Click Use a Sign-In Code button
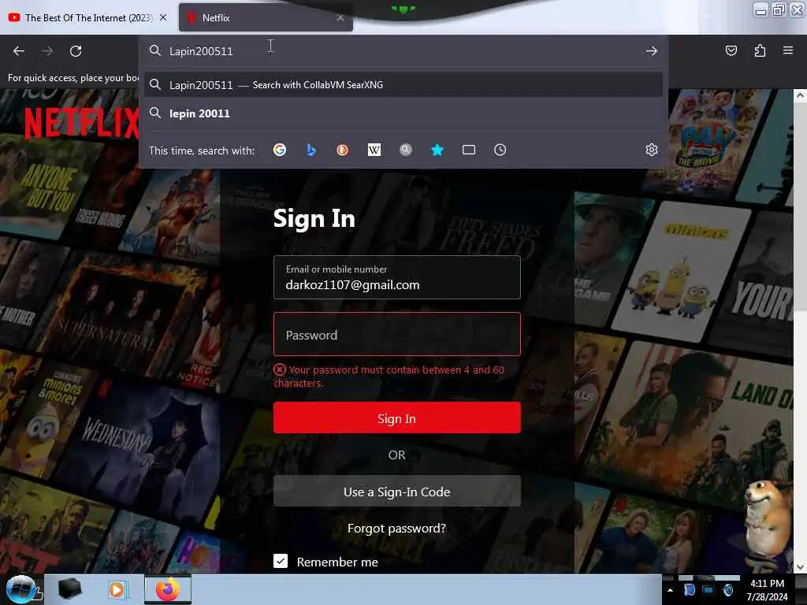 [x=397, y=492]
